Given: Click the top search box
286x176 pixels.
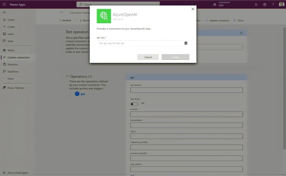Looking at the screenshot, I should 118,4.
